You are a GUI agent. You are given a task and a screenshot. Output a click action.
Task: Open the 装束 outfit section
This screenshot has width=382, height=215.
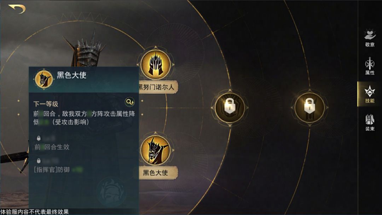[370, 122]
